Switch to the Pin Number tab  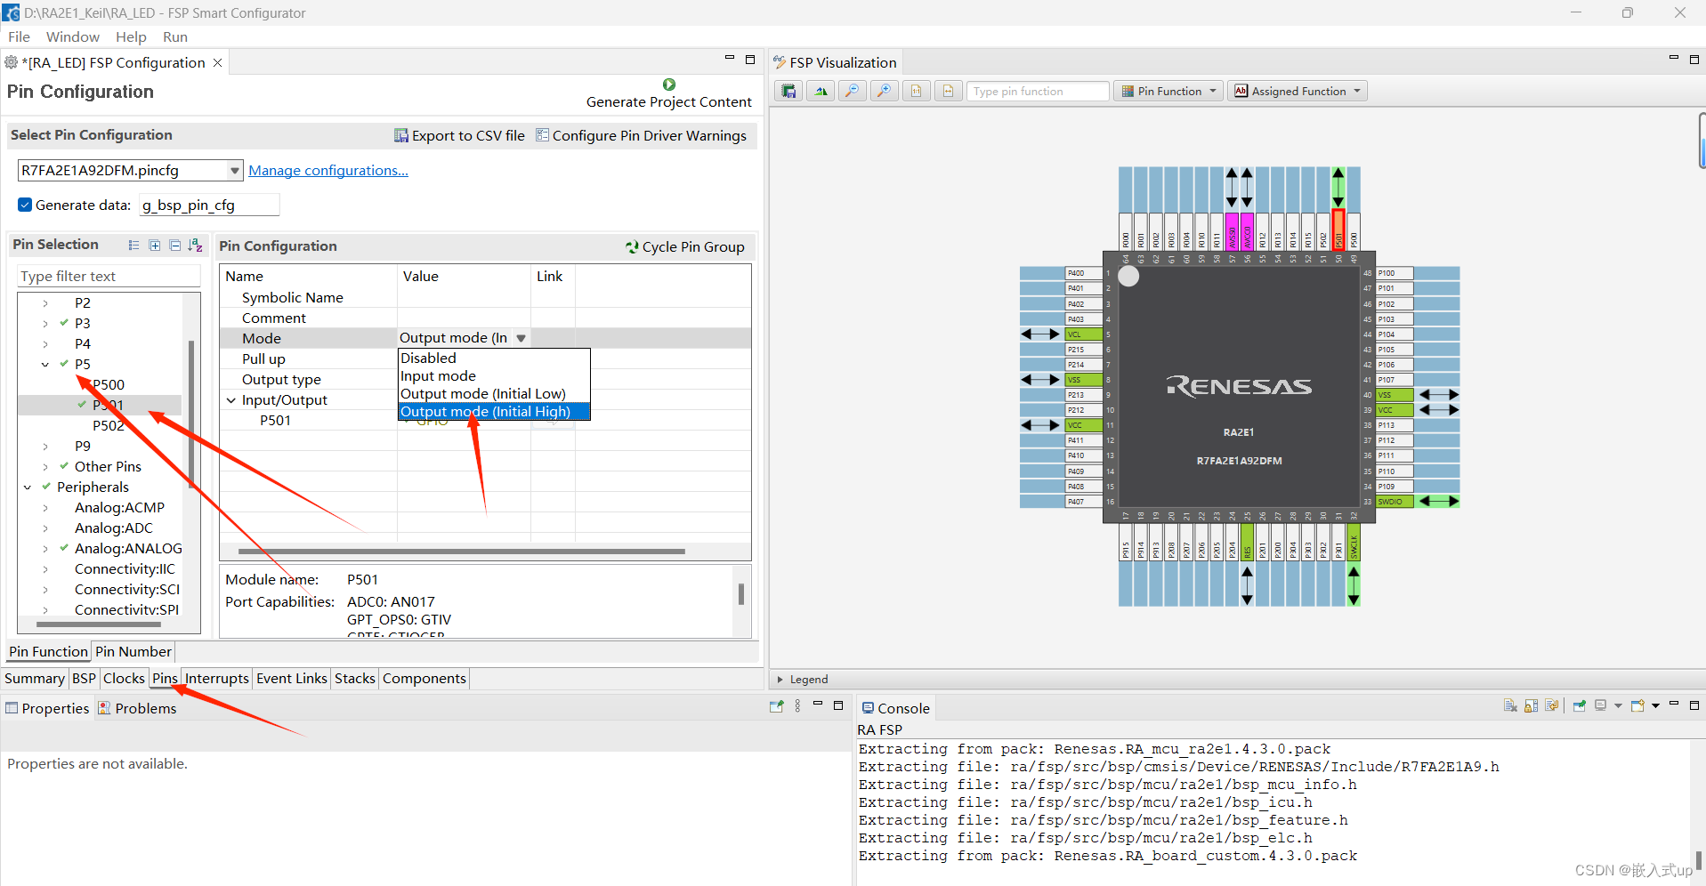pos(133,651)
